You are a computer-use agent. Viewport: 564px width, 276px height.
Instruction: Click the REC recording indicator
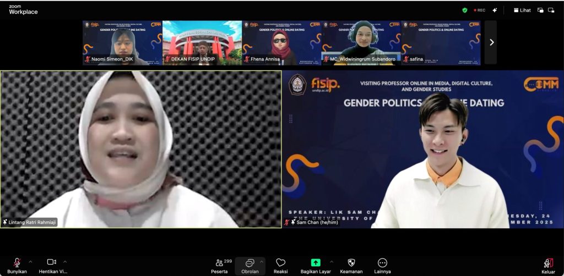click(x=480, y=10)
